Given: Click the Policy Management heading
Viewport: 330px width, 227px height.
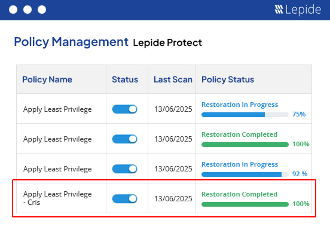Looking at the screenshot, I should [x=71, y=42].
